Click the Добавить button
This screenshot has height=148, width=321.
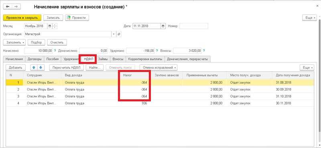tap(16, 67)
